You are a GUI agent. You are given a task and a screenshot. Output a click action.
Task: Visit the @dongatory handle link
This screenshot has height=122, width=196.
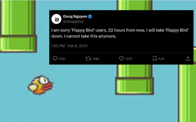click(x=73, y=22)
